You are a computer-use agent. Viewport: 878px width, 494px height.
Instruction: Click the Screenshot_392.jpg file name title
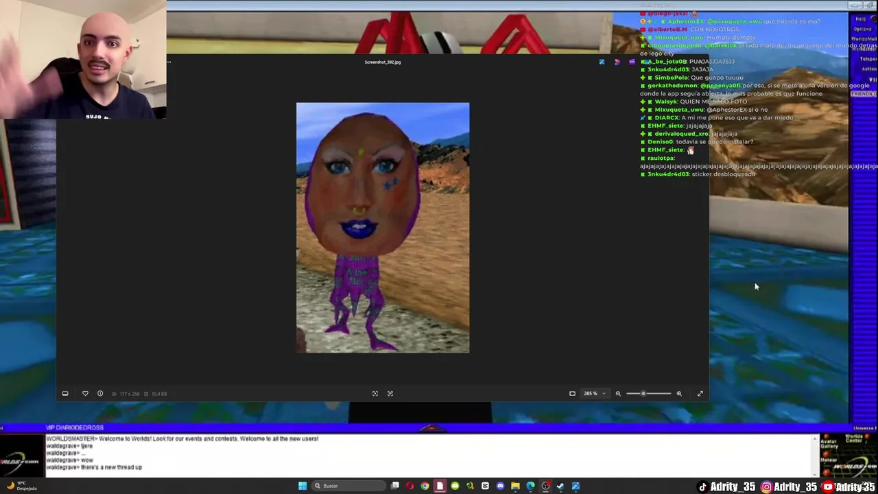click(383, 62)
